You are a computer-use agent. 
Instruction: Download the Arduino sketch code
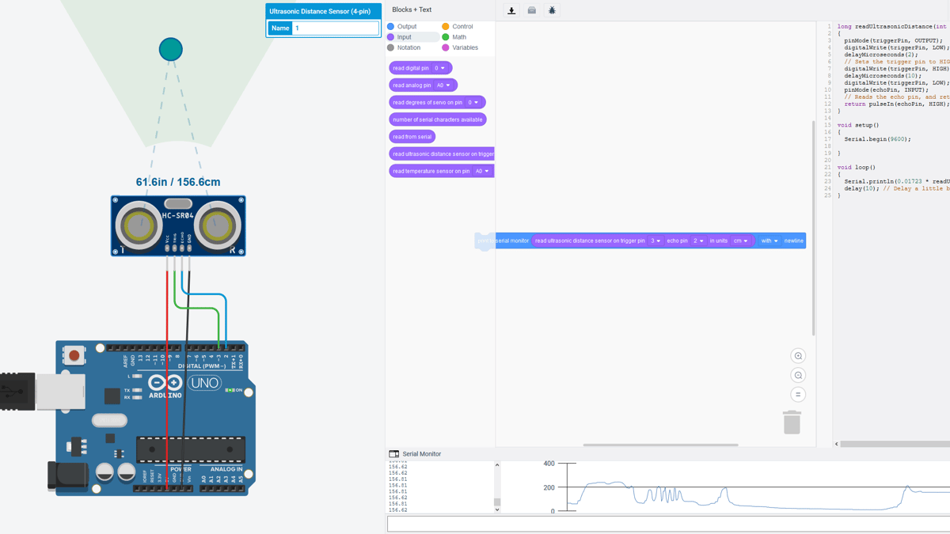click(512, 10)
